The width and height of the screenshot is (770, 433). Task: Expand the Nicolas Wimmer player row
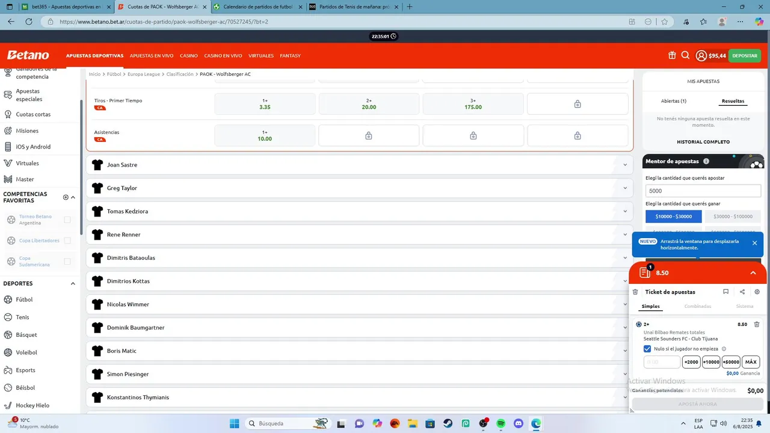pyautogui.click(x=360, y=304)
